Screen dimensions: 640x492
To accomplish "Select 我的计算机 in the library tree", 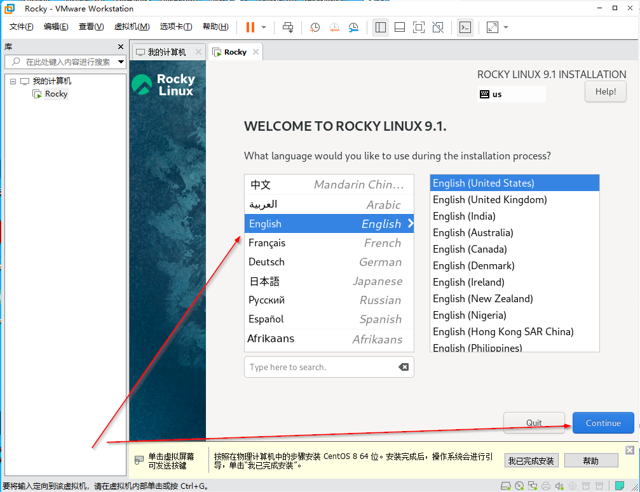I will click(x=52, y=81).
